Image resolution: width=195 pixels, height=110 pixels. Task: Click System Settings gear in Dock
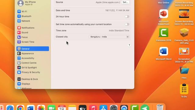pyautogui.click(x=114, y=108)
